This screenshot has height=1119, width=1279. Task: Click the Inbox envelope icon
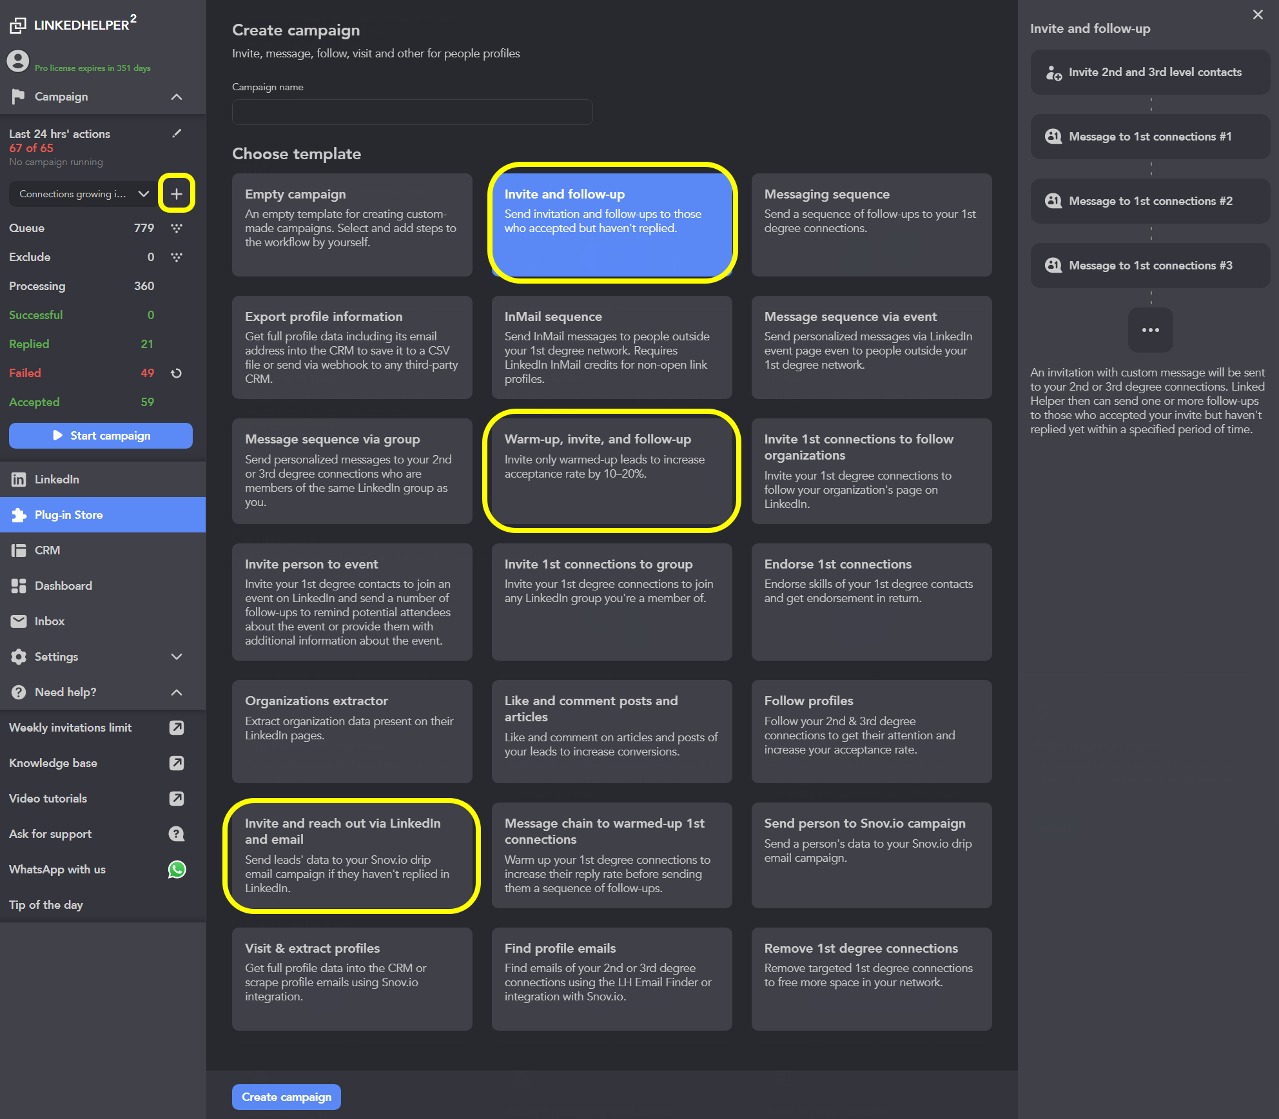pyautogui.click(x=19, y=621)
